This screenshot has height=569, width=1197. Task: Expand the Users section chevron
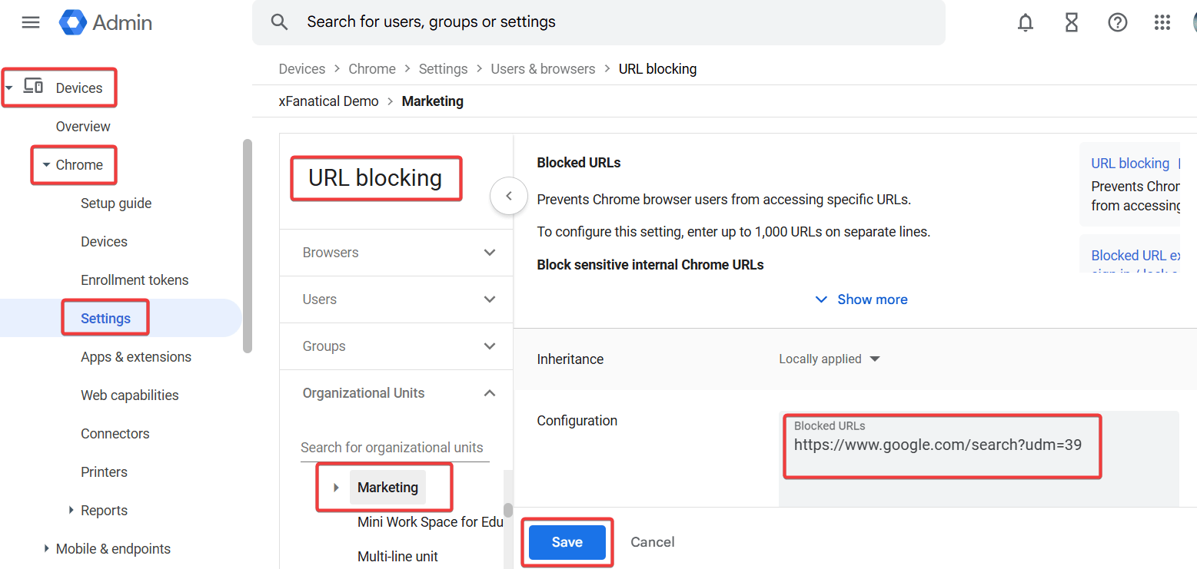(x=490, y=299)
